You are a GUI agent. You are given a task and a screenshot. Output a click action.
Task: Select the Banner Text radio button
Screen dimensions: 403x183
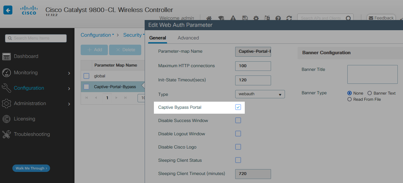tap(370, 93)
